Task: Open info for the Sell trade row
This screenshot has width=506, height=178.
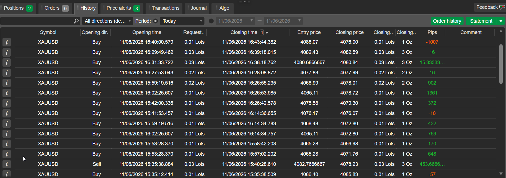Action: tap(7, 164)
